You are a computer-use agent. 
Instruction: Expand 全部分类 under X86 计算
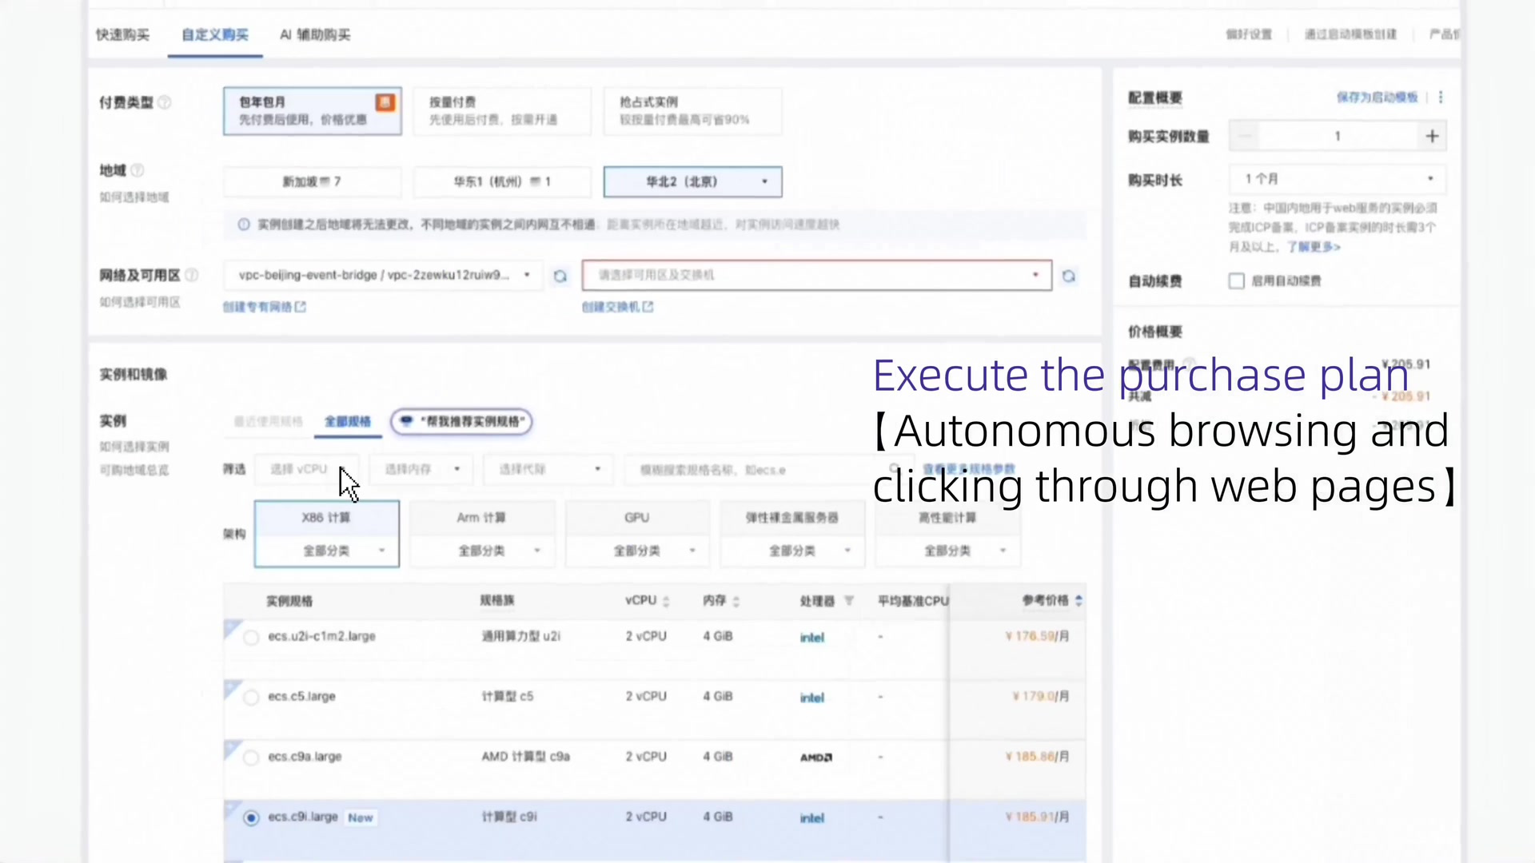coord(327,551)
